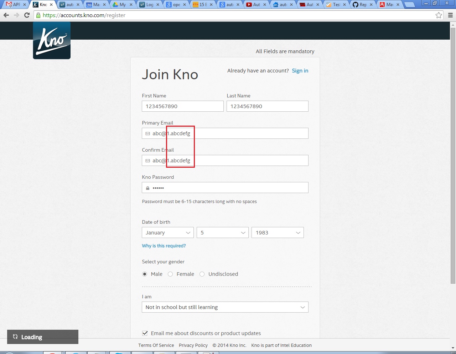Click 'Kno is part of Intel Education'
This screenshot has height=354, width=456.
(x=281, y=345)
